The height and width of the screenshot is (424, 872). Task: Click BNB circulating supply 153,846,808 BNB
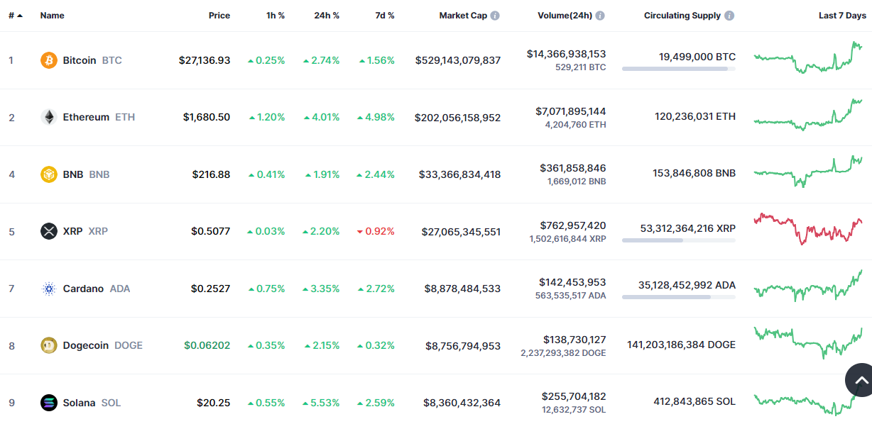click(694, 173)
